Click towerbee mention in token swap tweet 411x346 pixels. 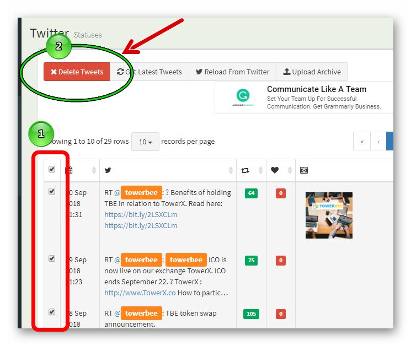click(141, 313)
